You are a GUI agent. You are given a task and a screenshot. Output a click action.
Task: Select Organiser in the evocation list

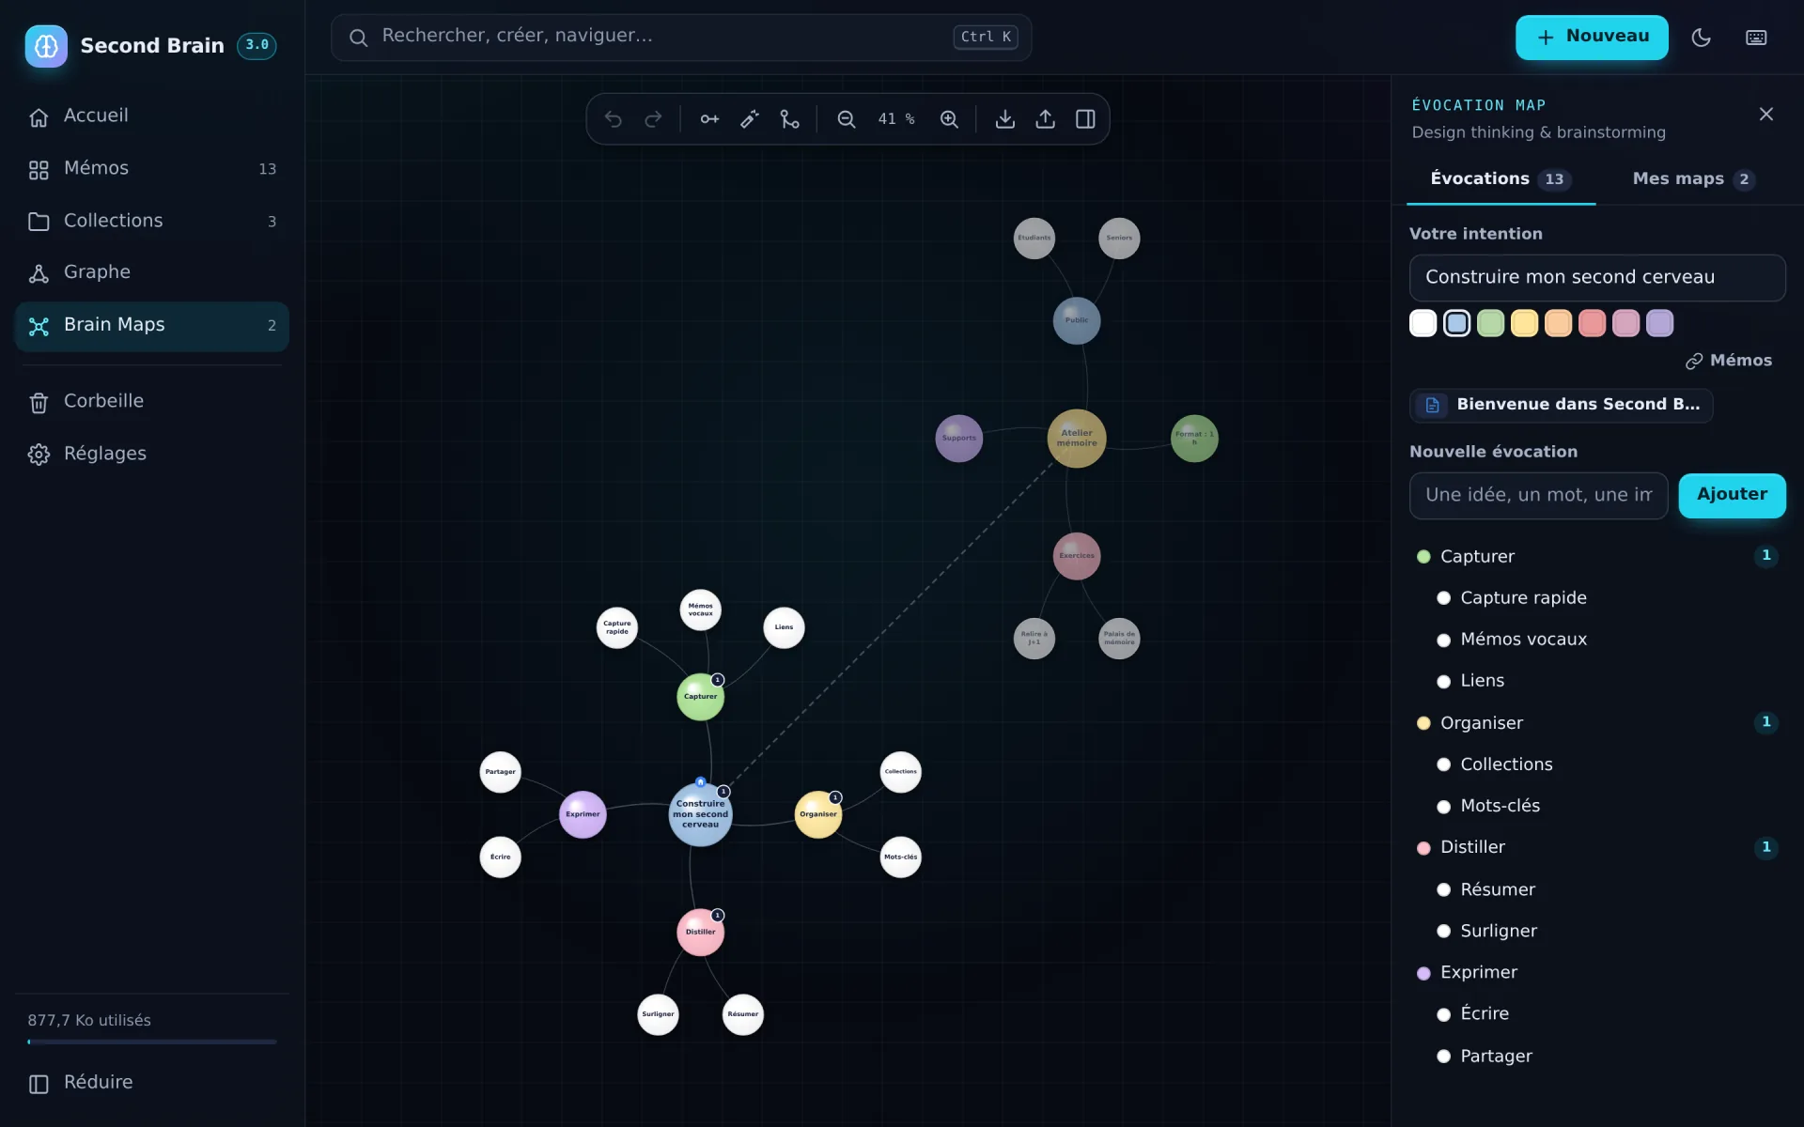click(1597, 723)
